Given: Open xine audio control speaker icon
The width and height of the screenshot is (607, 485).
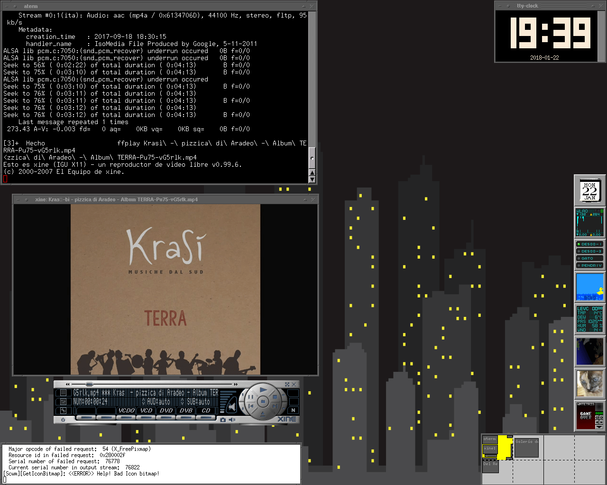Looking at the screenshot, I should point(232,420).
